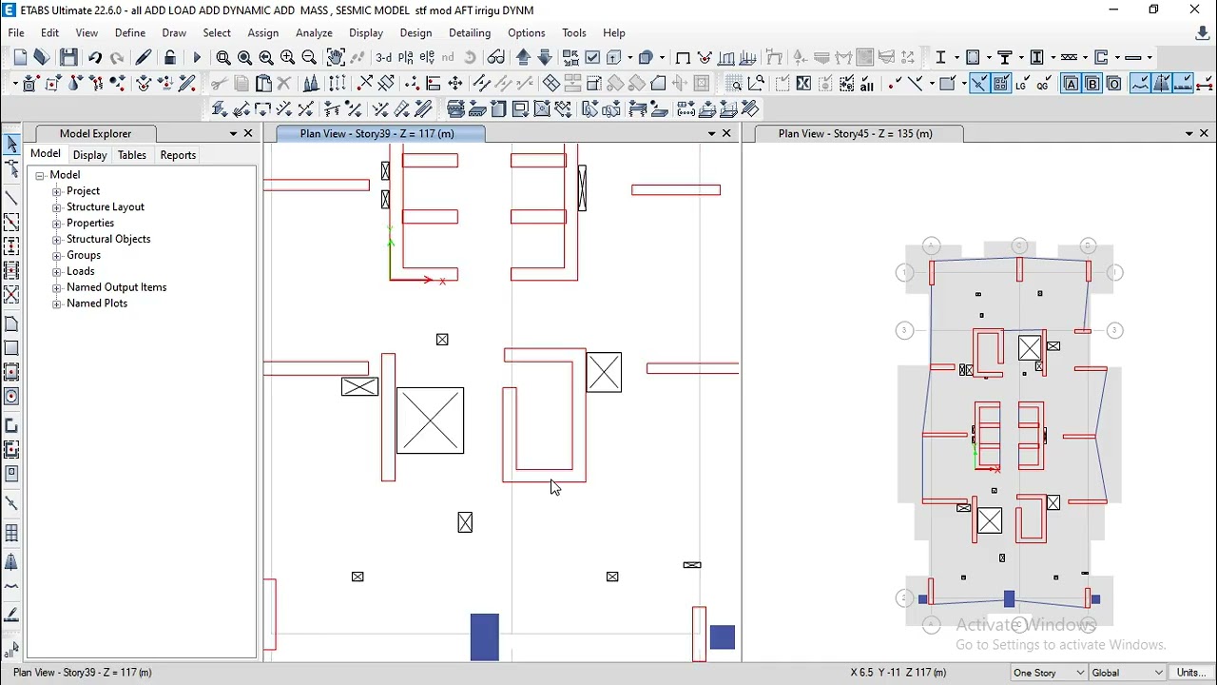Select the Pointer tool in side toolbar
Viewport: 1217px width, 685px height.
click(x=11, y=145)
